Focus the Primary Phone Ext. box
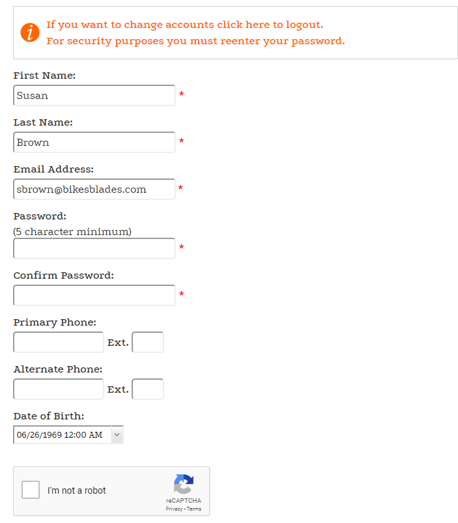The width and height of the screenshot is (458, 523). [x=148, y=342]
